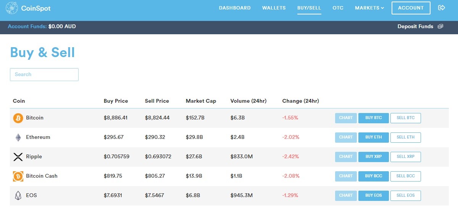Click the deposit funds coins icon
This screenshot has width=458, height=207.
tap(440, 27)
